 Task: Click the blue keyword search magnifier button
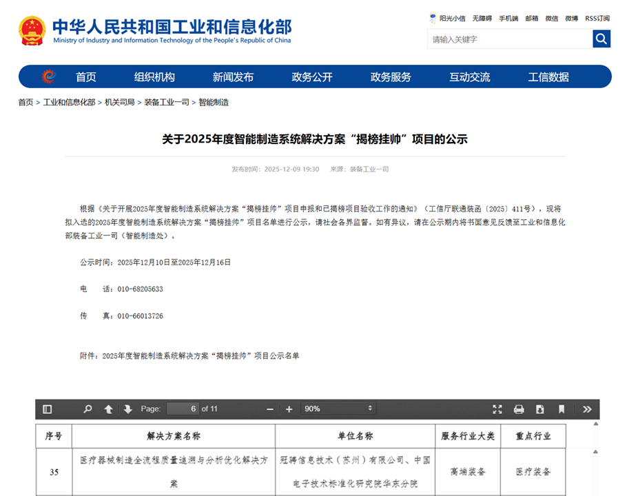coord(601,39)
